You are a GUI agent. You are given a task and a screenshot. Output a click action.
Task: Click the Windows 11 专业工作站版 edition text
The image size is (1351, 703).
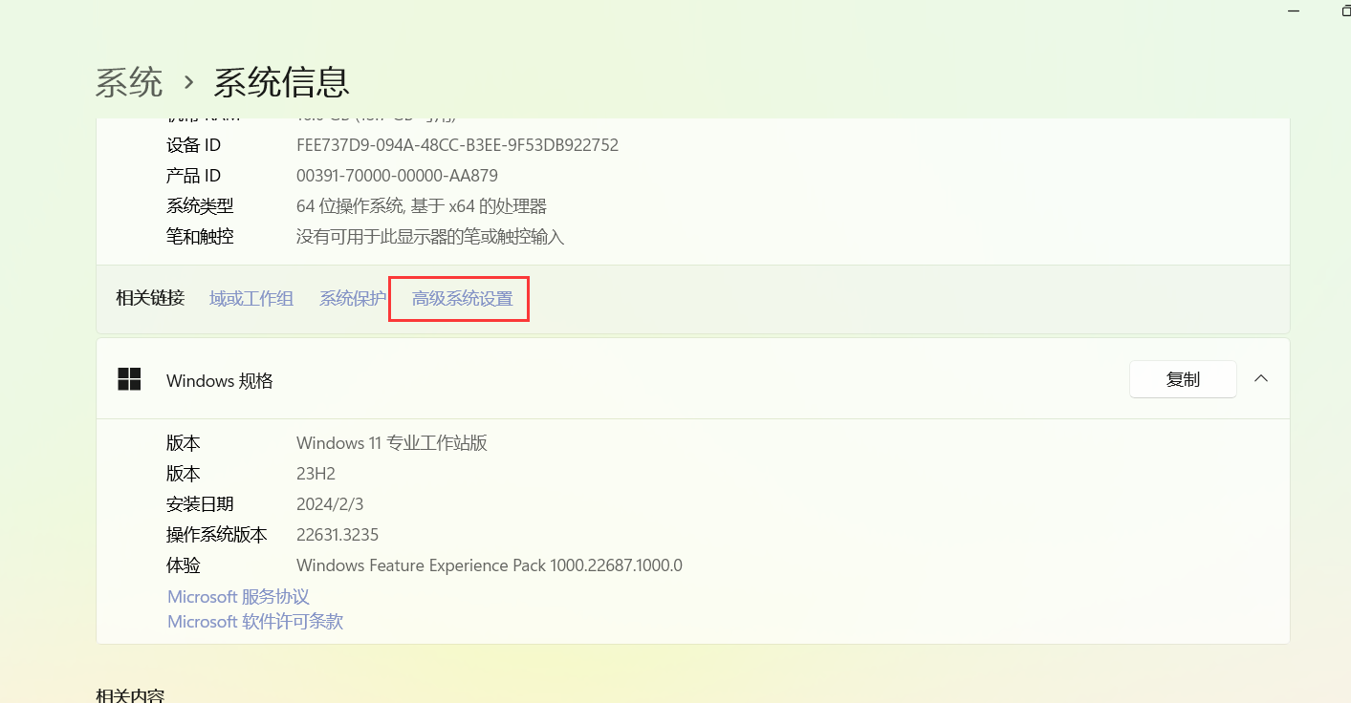pyautogui.click(x=392, y=443)
